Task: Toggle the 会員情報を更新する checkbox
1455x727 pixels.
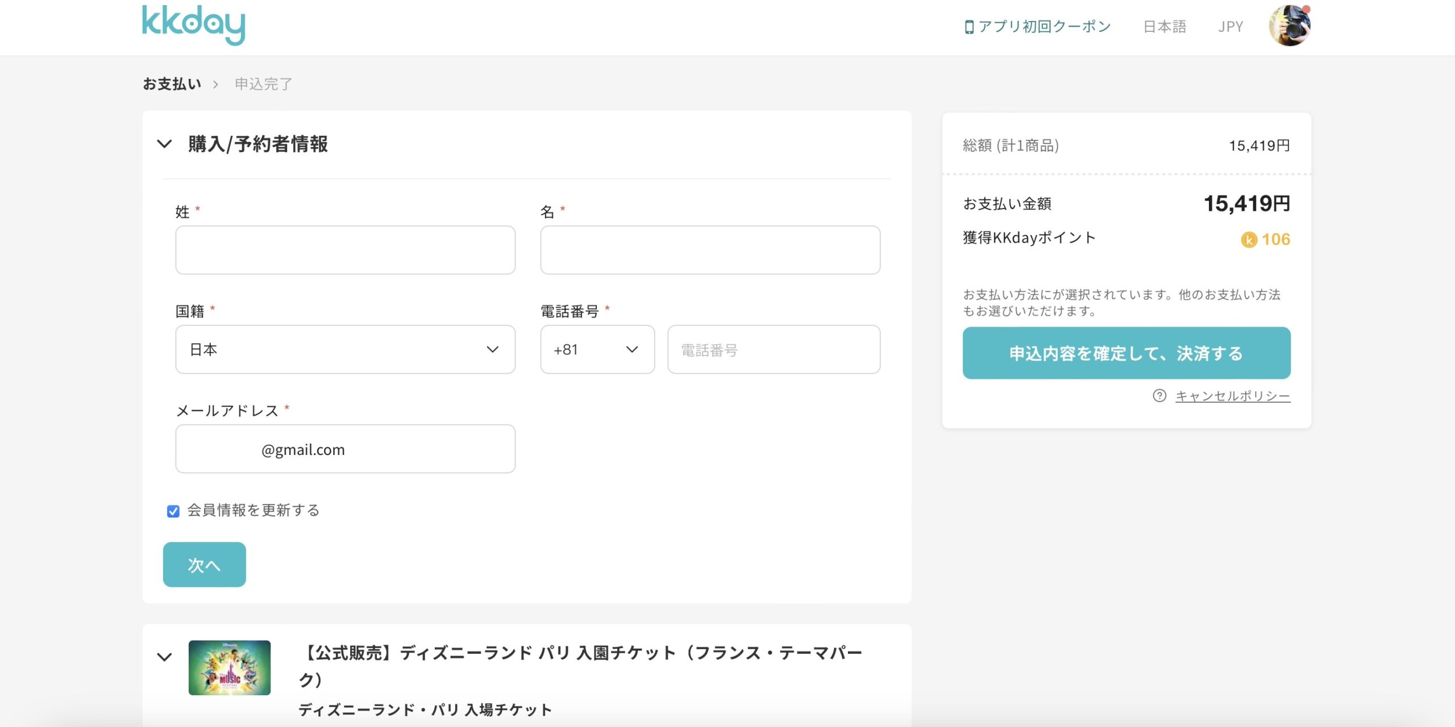Action: click(173, 511)
